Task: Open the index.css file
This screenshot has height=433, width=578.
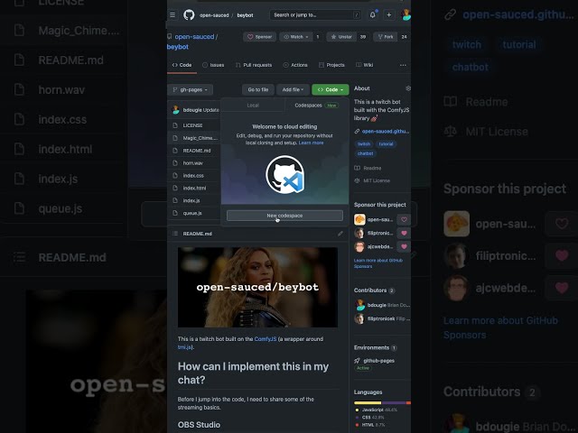Action: pos(193,176)
